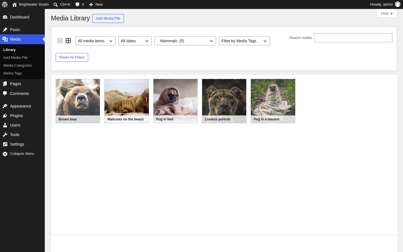Focus the Search media input field
Screen dimensions: 403x252
pyautogui.click(x=353, y=38)
